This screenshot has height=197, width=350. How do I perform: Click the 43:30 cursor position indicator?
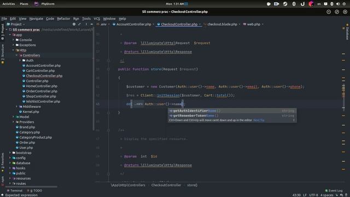coord(296,195)
